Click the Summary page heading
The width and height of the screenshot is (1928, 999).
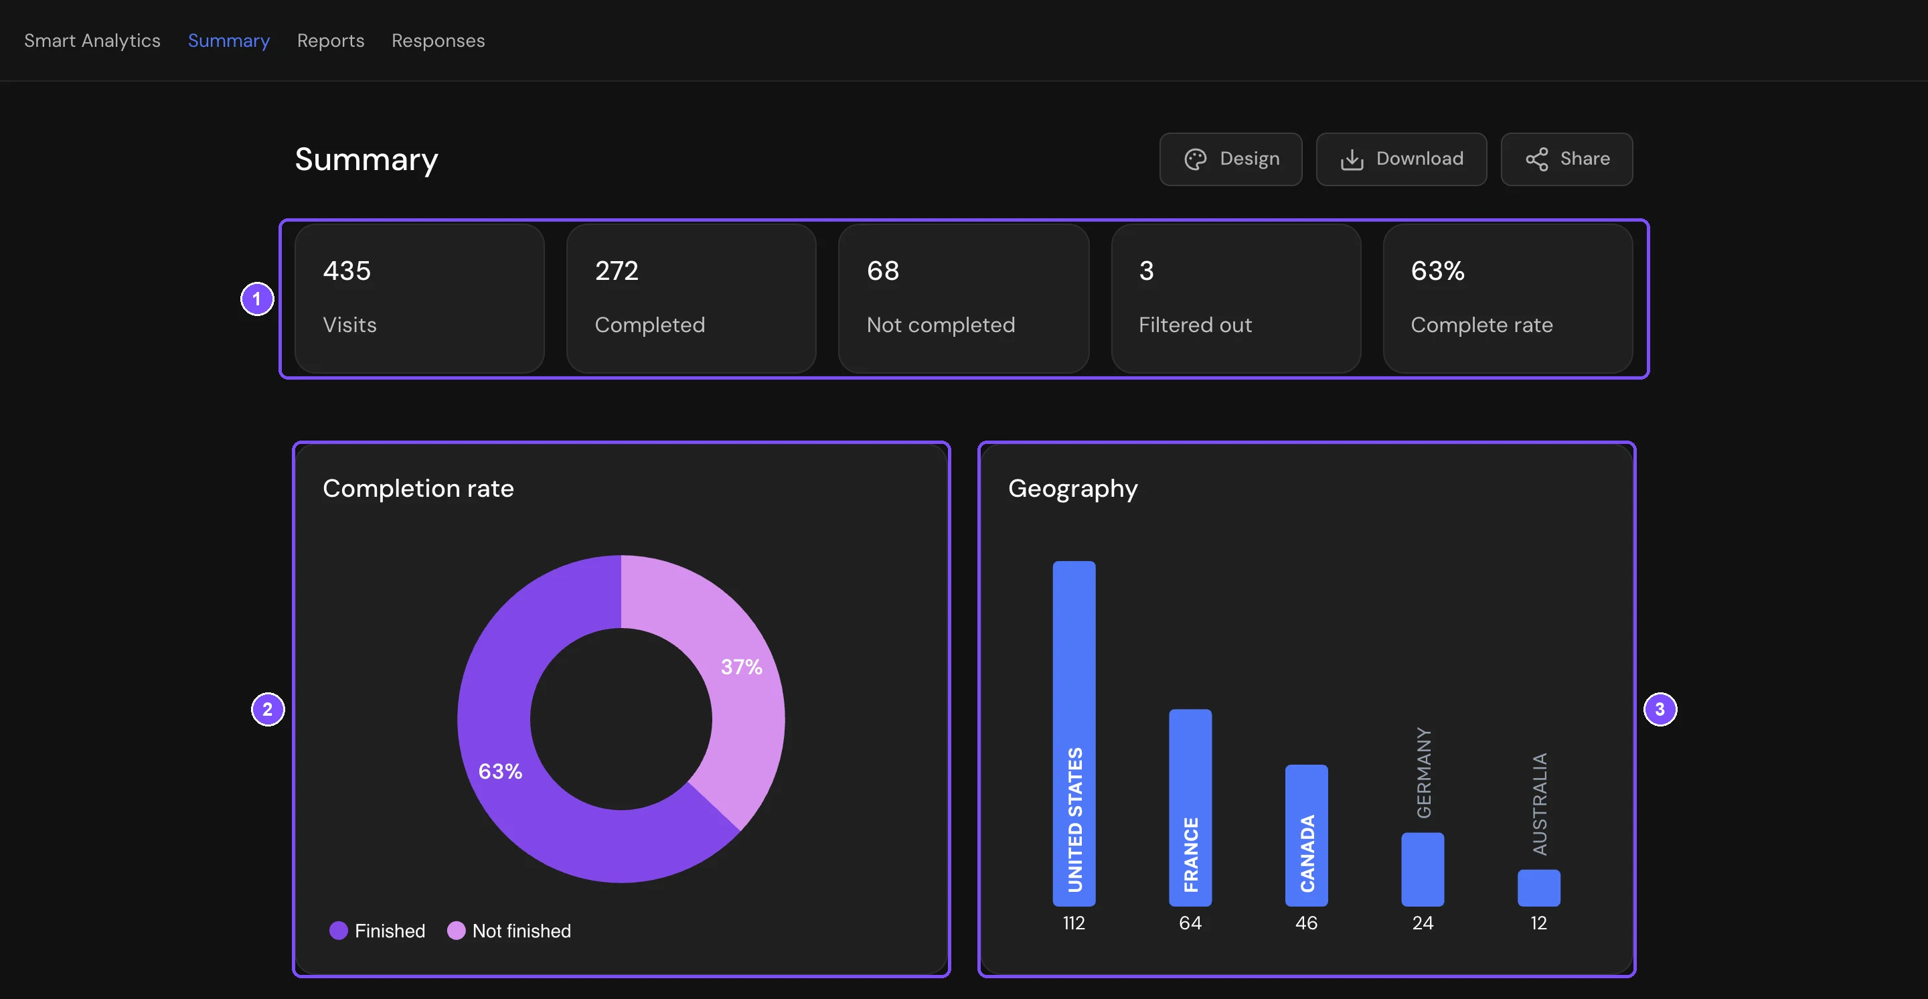click(366, 159)
